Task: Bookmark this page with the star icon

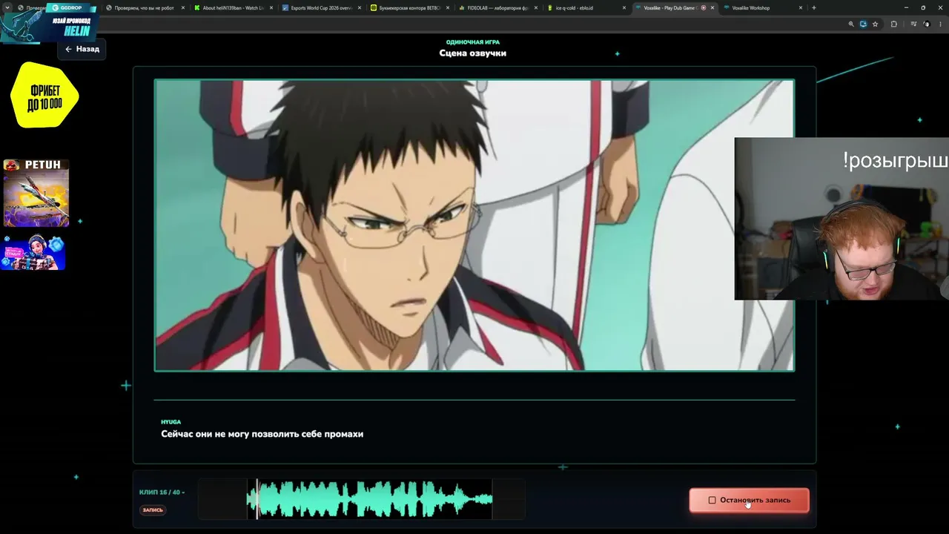Action: 875,24
